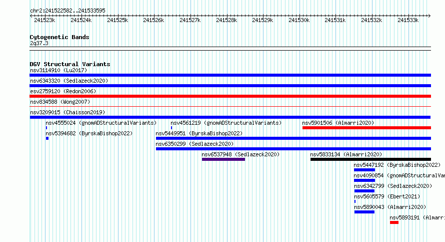Click the black nsv5833134 variant bar
This screenshot has width=445, height=242.
coord(370,159)
